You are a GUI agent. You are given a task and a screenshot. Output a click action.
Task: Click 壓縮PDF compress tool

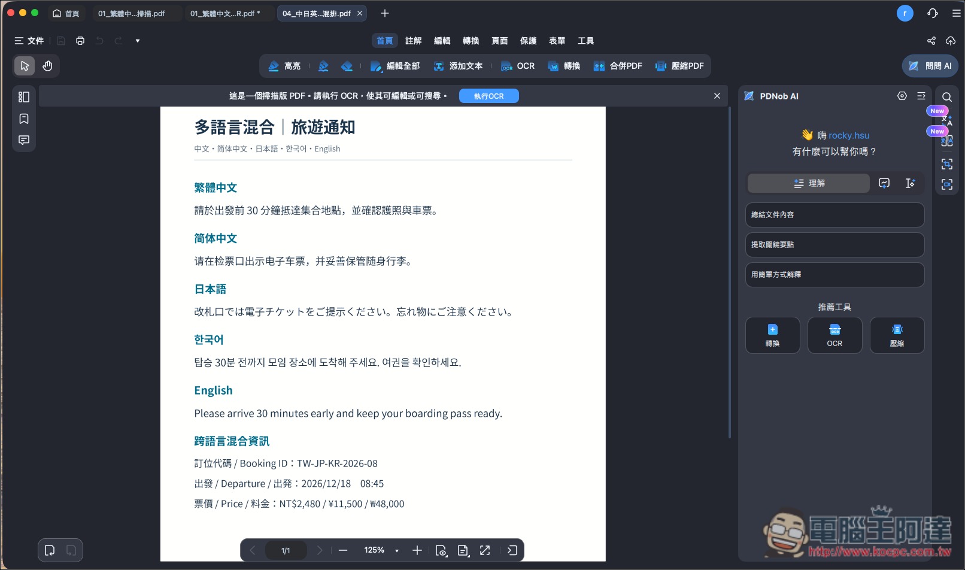click(679, 66)
